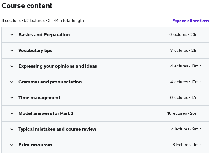Open the Basics and Preparation section title
The width and height of the screenshot is (209, 153).
click(x=44, y=35)
